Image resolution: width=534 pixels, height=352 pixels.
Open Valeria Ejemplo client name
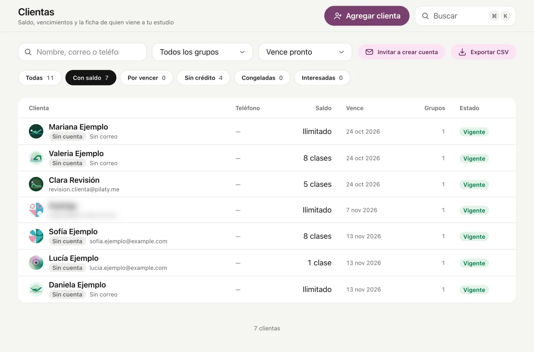tap(76, 154)
